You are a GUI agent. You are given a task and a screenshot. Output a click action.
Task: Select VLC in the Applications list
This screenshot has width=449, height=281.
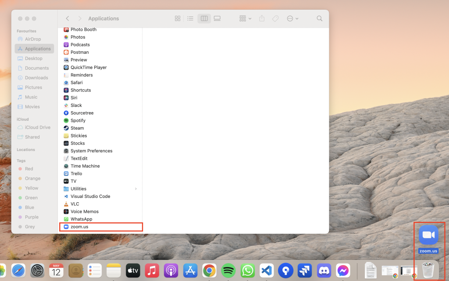(101, 204)
